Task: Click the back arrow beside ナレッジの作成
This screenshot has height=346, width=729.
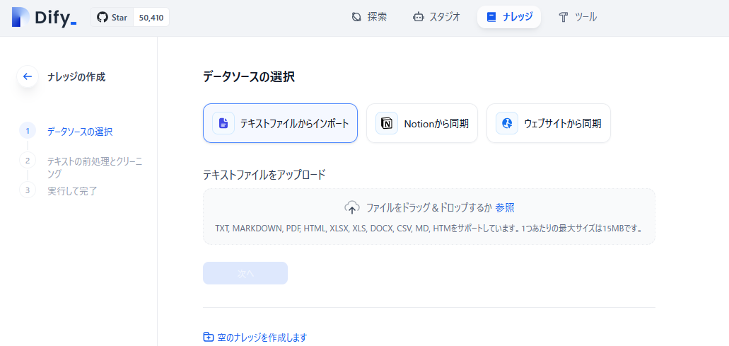Action: [28, 76]
